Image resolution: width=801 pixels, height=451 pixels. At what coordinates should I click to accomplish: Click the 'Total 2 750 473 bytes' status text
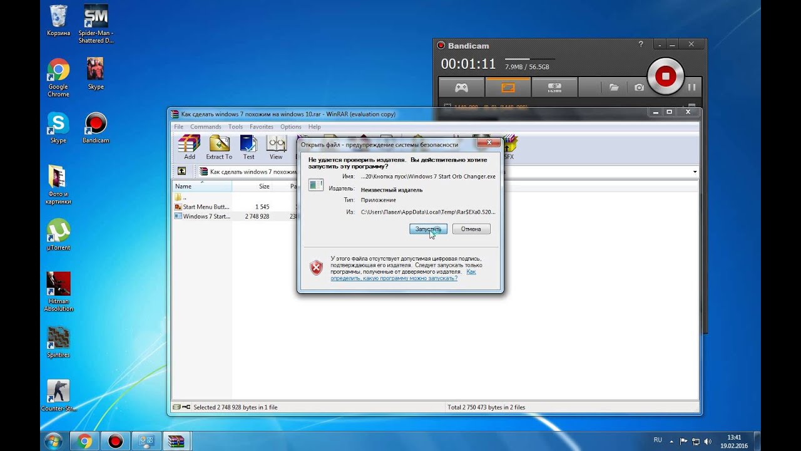point(486,407)
